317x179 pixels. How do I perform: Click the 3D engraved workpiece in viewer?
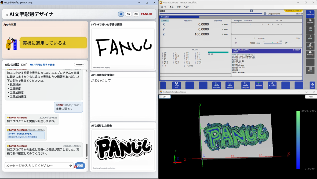[236, 137]
